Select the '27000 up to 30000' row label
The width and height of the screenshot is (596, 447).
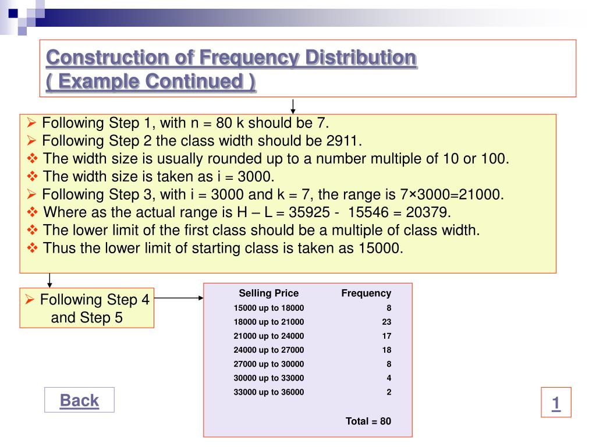(269, 364)
